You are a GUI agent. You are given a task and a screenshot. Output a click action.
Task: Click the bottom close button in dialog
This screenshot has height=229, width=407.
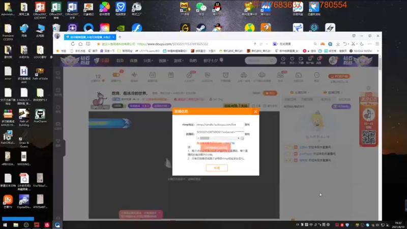click(217, 168)
